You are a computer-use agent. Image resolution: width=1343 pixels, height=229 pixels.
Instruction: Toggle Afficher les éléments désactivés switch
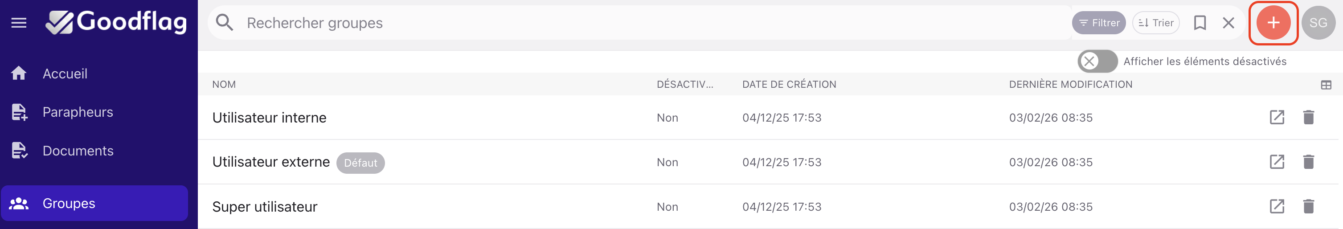(1097, 61)
